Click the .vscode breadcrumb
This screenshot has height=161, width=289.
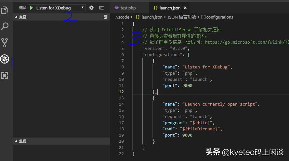pyautogui.click(x=122, y=17)
